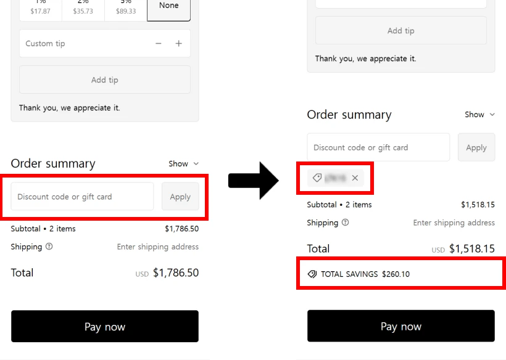
Task: Focus discount code field above $1,786.50 subtotal
Action: (x=82, y=197)
